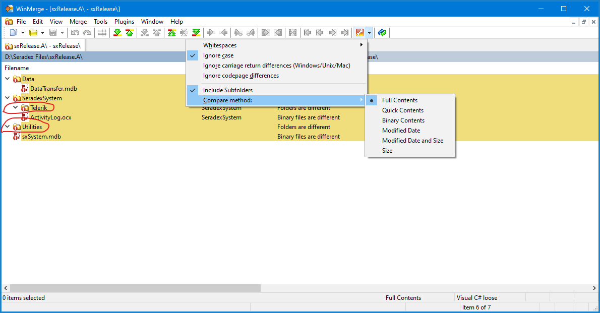This screenshot has width=600, height=313.
Task: Select the sxRelease.A\ - sxRelease\ tab
Action: (43, 46)
